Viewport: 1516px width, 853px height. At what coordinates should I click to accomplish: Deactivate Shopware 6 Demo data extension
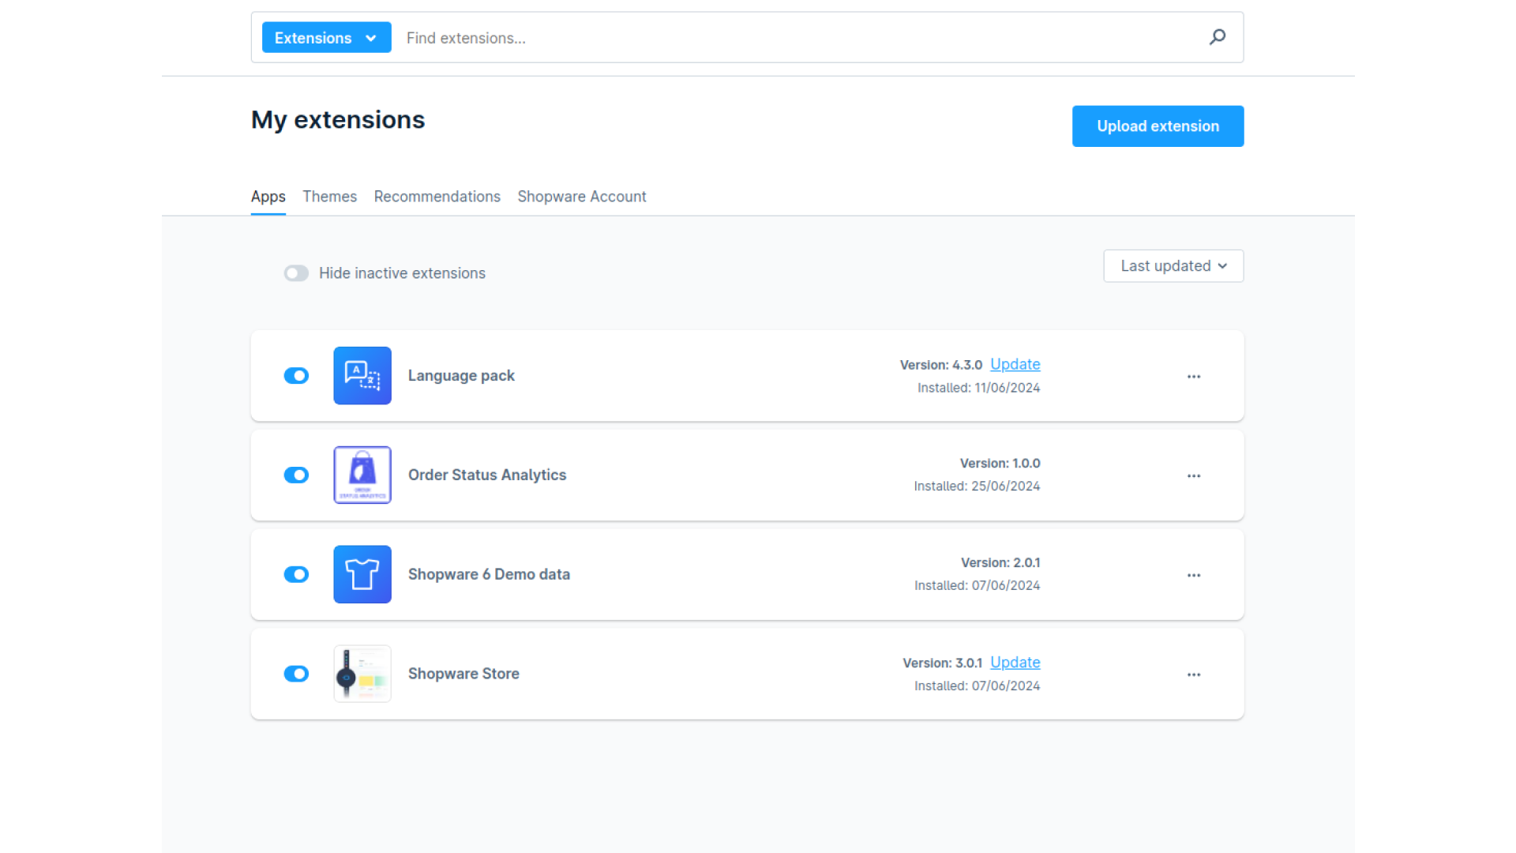[x=296, y=575]
